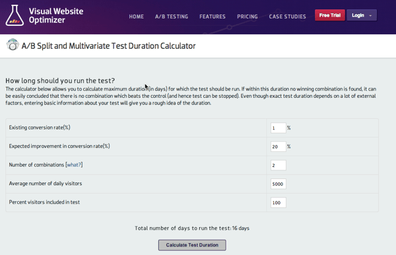
Task: Navigate to PRICING page
Action: coord(247,17)
